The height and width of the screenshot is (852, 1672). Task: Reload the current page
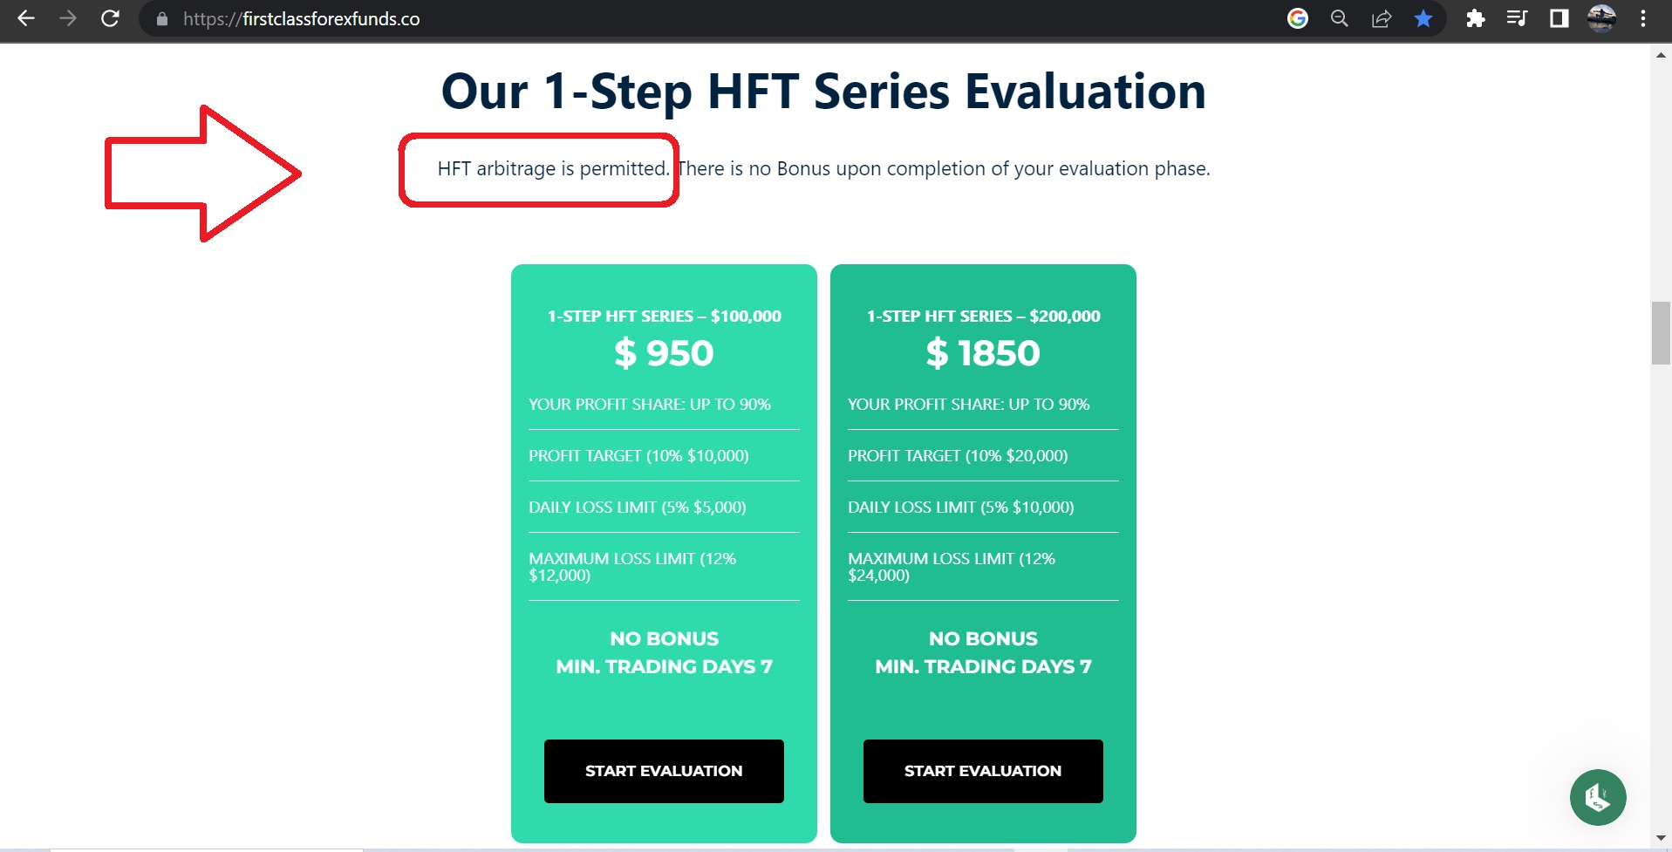pos(110,18)
